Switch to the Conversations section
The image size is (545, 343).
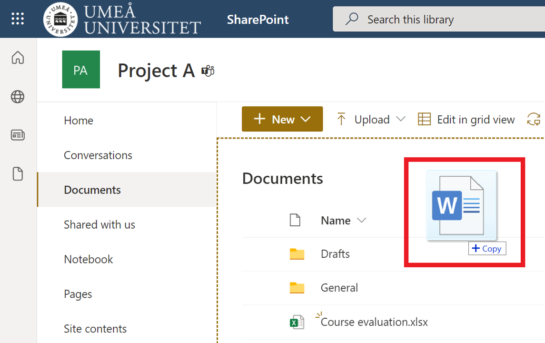[x=98, y=155]
